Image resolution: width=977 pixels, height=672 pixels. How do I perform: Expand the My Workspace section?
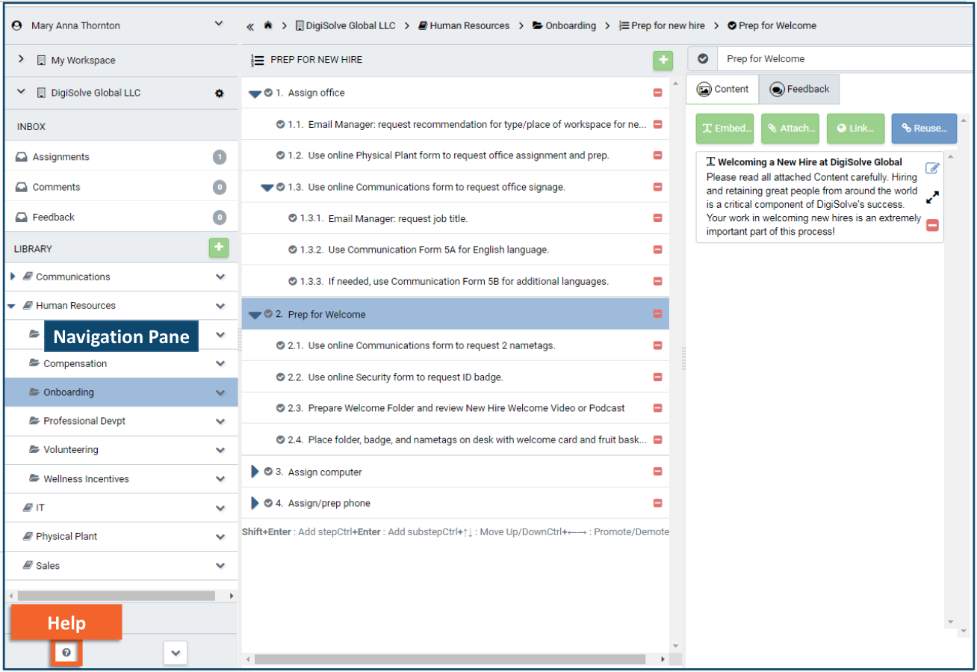(x=21, y=59)
